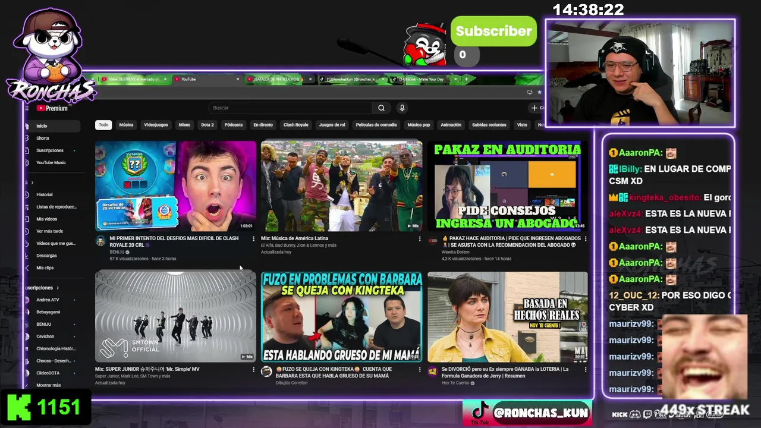Expand the 'Tú' section chevron in sidebar

[x=32, y=182]
